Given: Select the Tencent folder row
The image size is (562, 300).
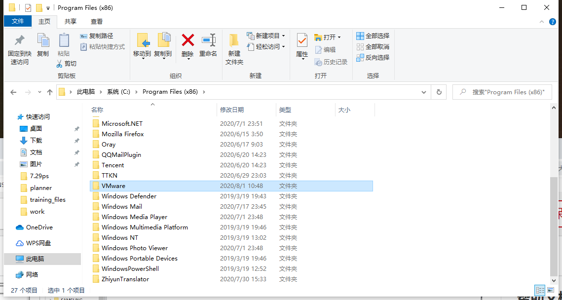Looking at the screenshot, I should [x=231, y=165].
